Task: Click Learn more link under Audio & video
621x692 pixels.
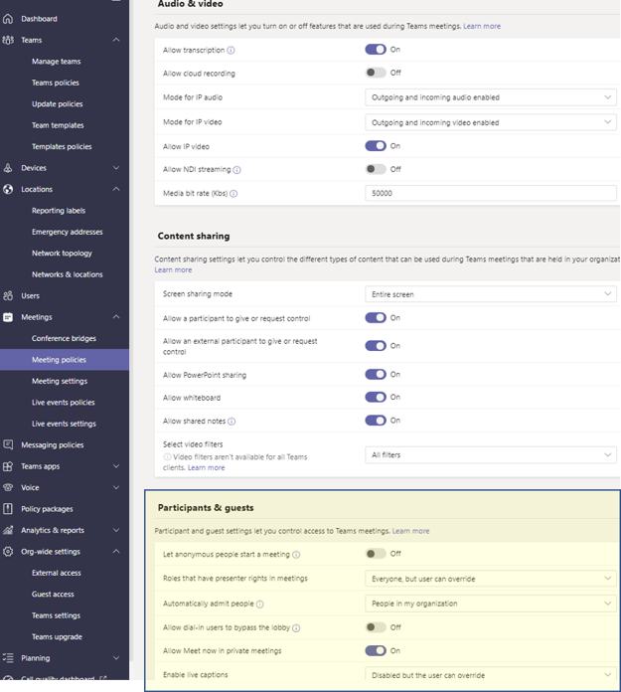Action: click(482, 27)
